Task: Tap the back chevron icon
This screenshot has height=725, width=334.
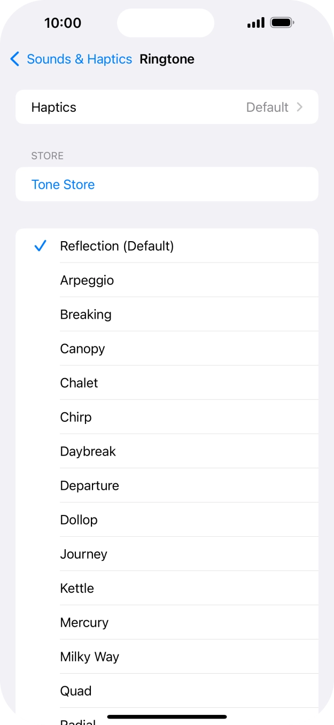Action: [x=15, y=59]
